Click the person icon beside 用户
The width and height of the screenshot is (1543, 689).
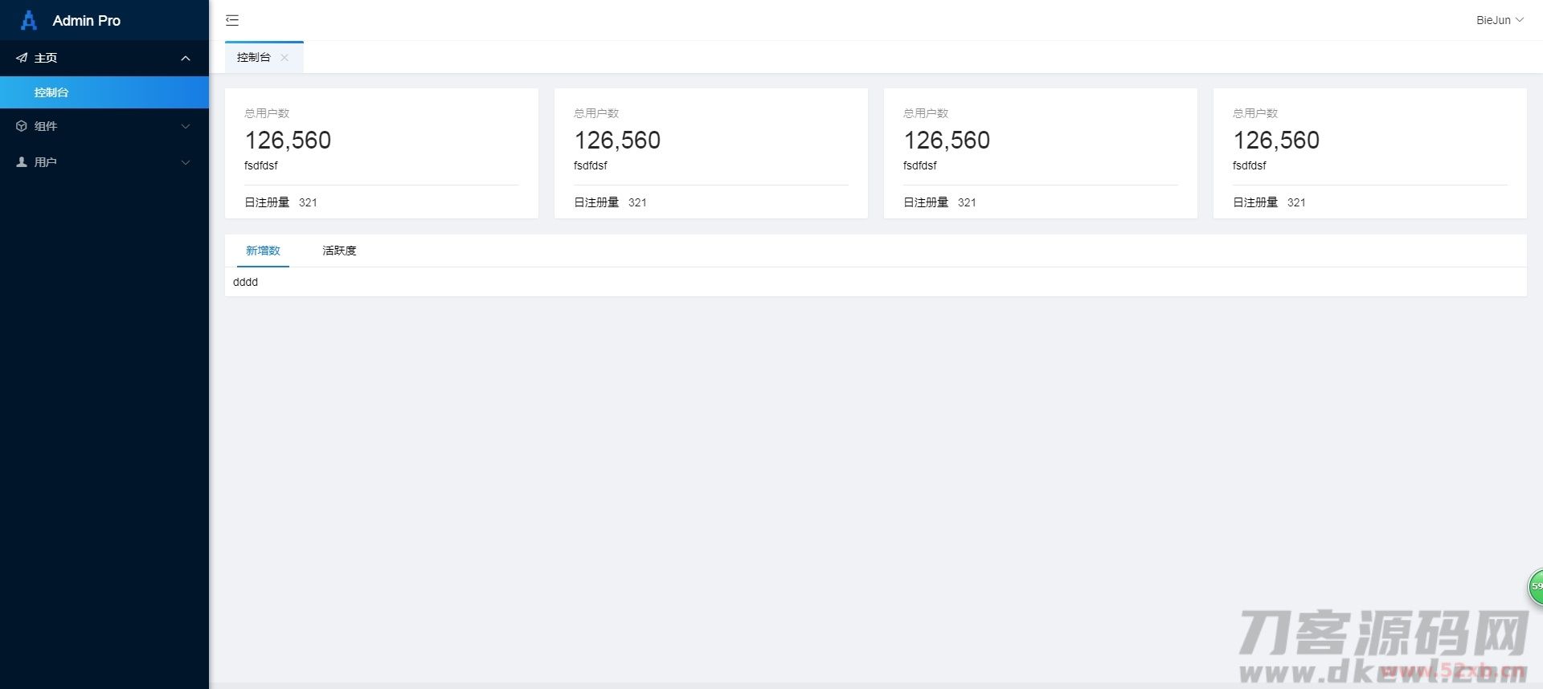(22, 162)
